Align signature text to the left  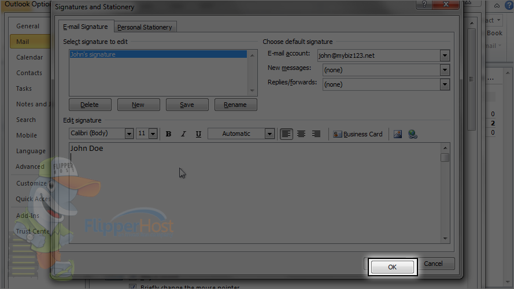click(x=286, y=134)
